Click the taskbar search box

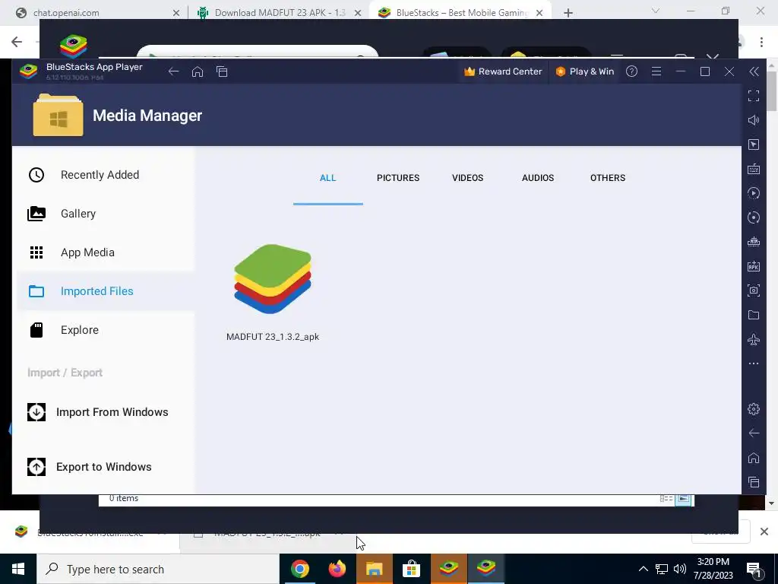(158, 569)
